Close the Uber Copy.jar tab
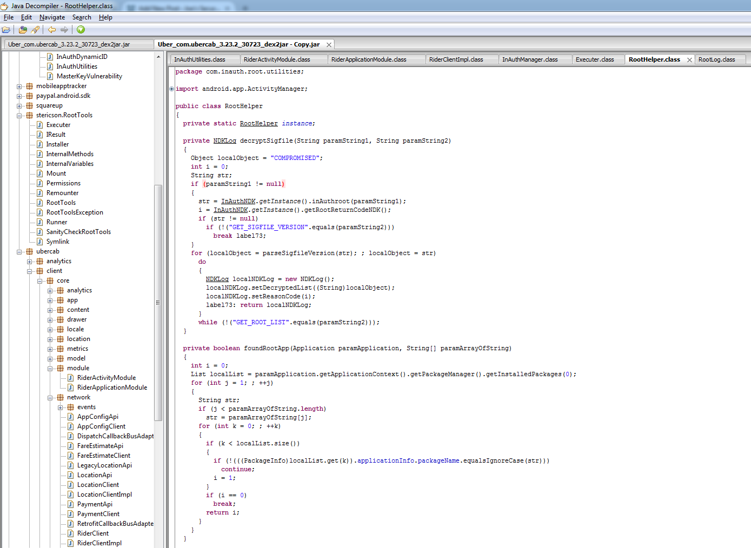Image resolution: width=751 pixels, height=548 pixels. 329,45
